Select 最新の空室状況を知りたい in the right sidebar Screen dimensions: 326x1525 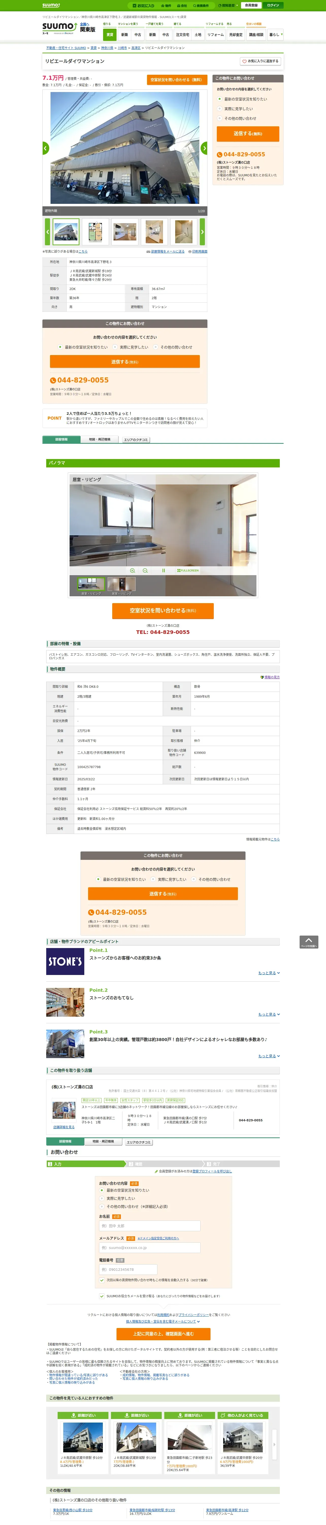(220, 99)
